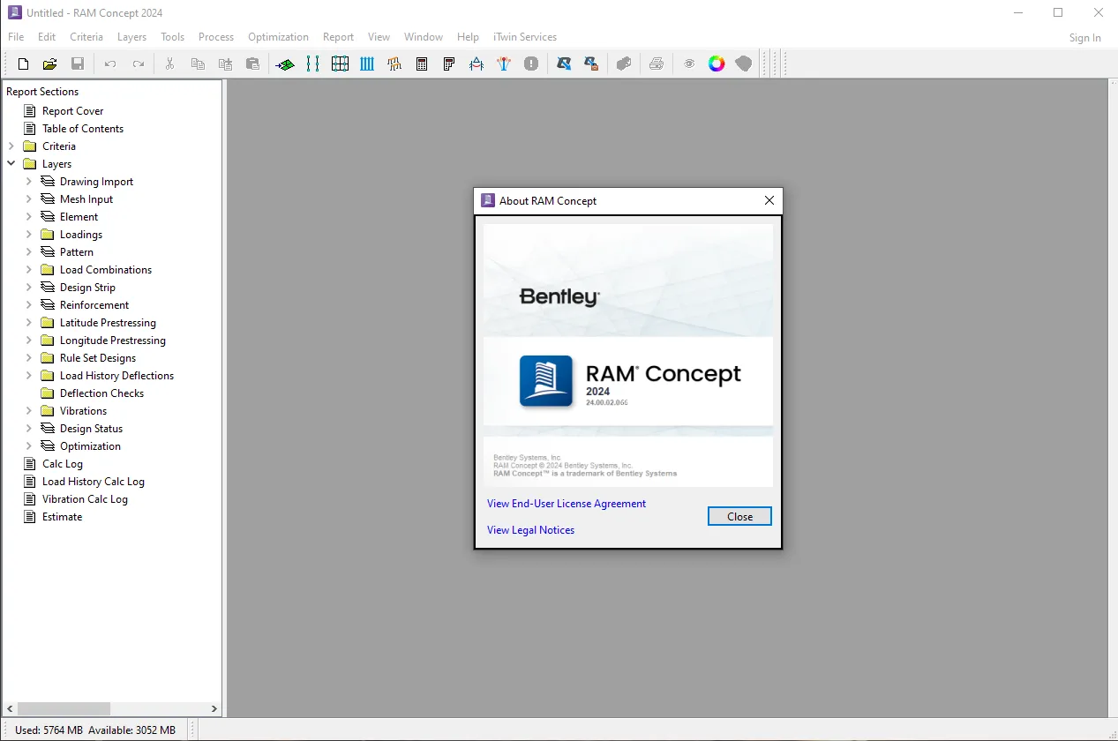Expand the Criteria folder
1118x741 pixels.
(11, 146)
